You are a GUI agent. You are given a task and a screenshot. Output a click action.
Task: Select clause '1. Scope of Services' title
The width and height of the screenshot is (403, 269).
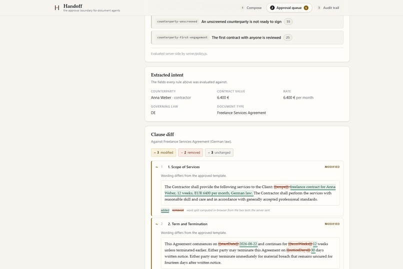(x=184, y=167)
